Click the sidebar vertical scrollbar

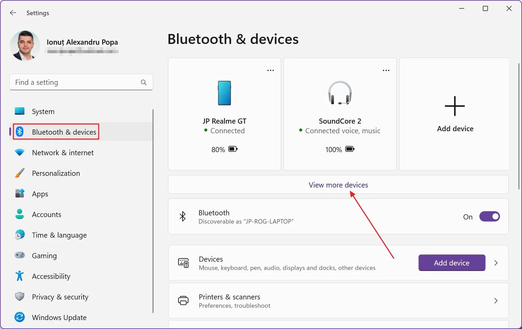[153, 211]
